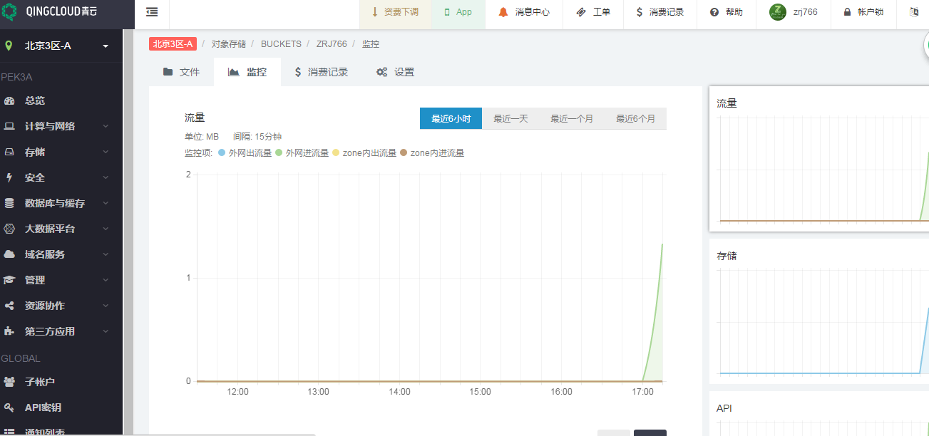
Task: Toggle the zone内出流量 legend item
Action: point(364,152)
